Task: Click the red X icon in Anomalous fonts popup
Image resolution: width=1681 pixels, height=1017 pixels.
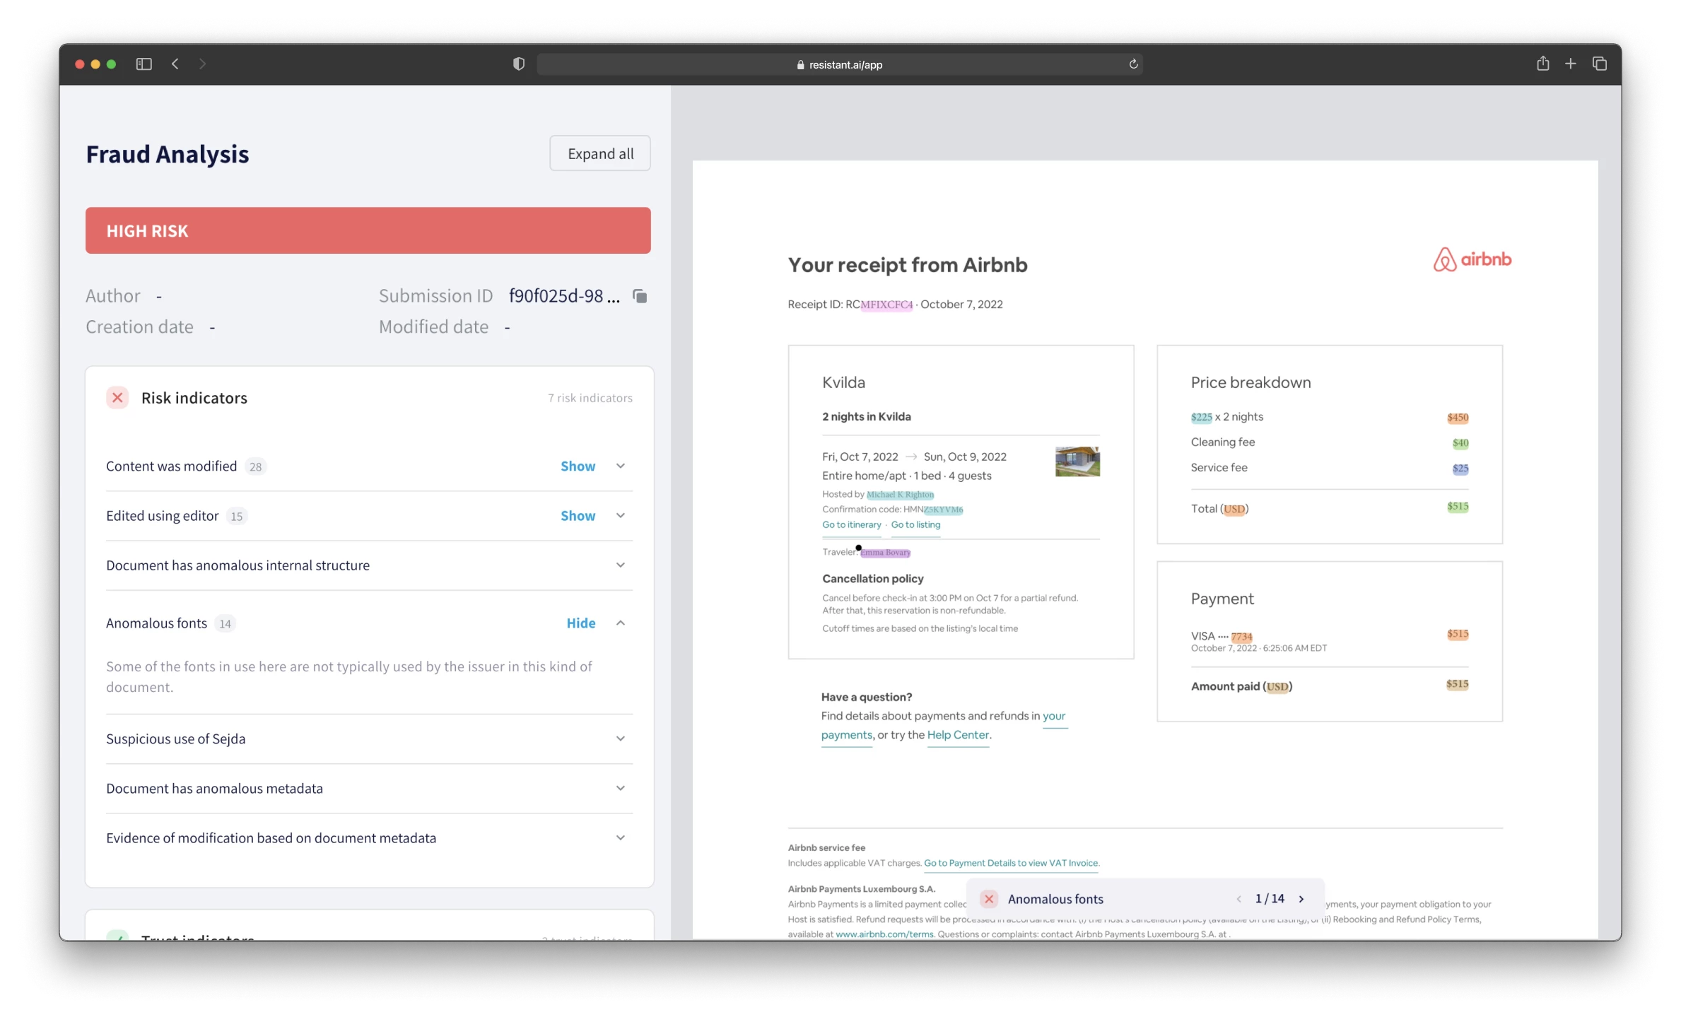Action: (x=989, y=899)
